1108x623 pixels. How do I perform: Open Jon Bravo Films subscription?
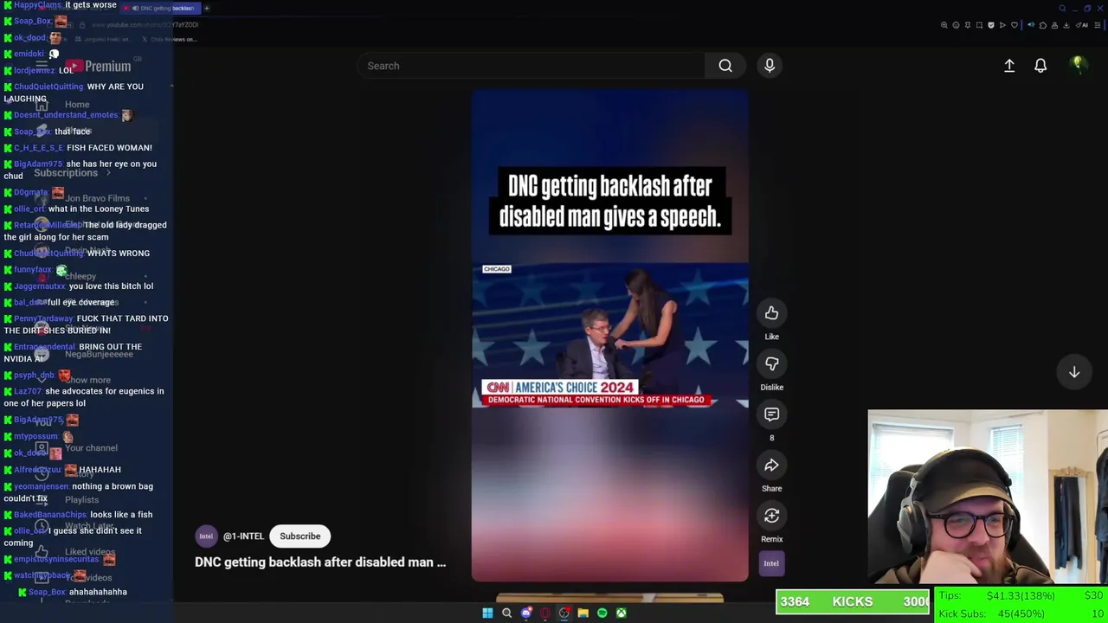click(97, 198)
